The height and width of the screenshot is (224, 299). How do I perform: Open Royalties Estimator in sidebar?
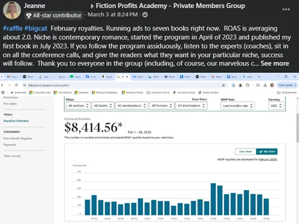tap(16, 120)
